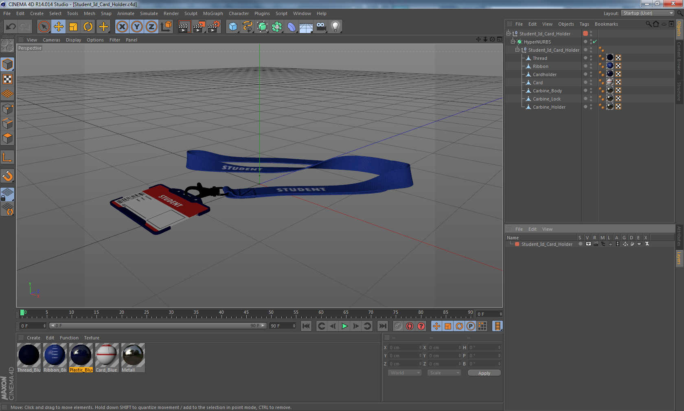The height and width of the screenshot is (411, 684).
Task: Open the Deformer objects icon
Action: (292, 27)
